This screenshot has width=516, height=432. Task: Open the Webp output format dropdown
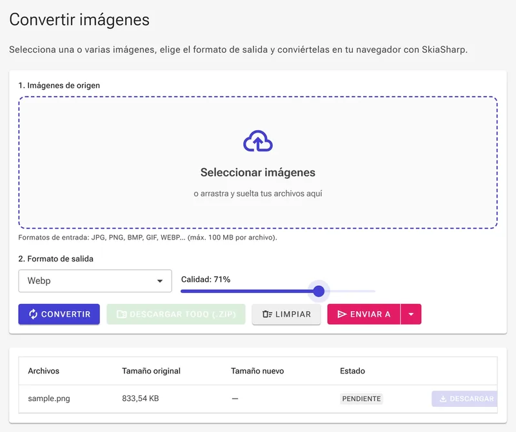[x=95, y=281]
